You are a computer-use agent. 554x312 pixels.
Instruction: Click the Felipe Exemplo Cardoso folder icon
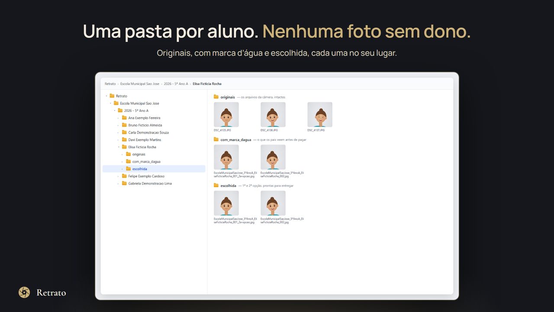pos(124,176)
